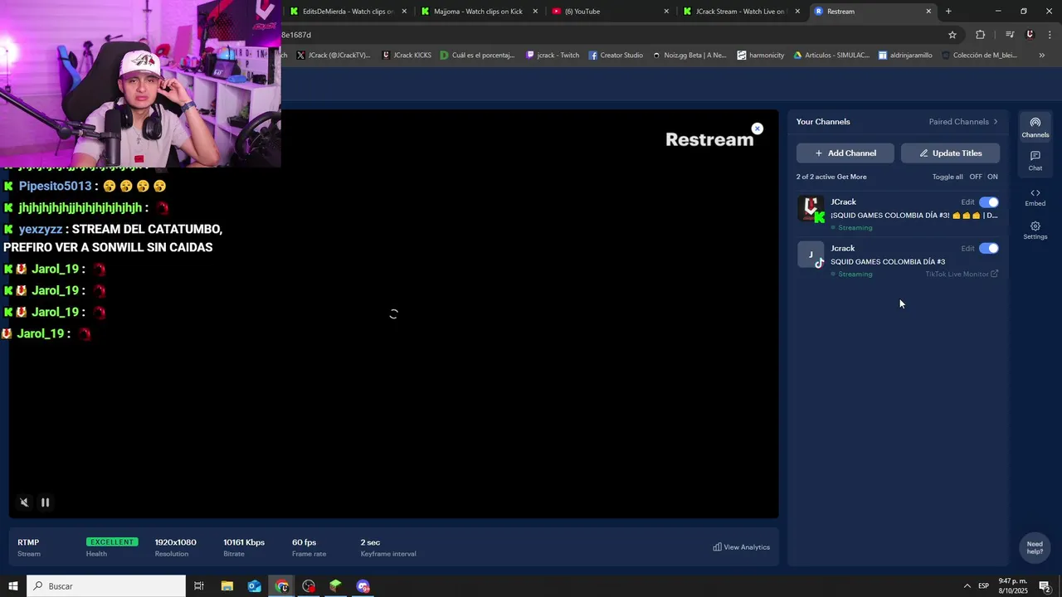1062x597 pixels.
Task: Click the JCrack Kick channel avatar
Action: coord(811,208)
